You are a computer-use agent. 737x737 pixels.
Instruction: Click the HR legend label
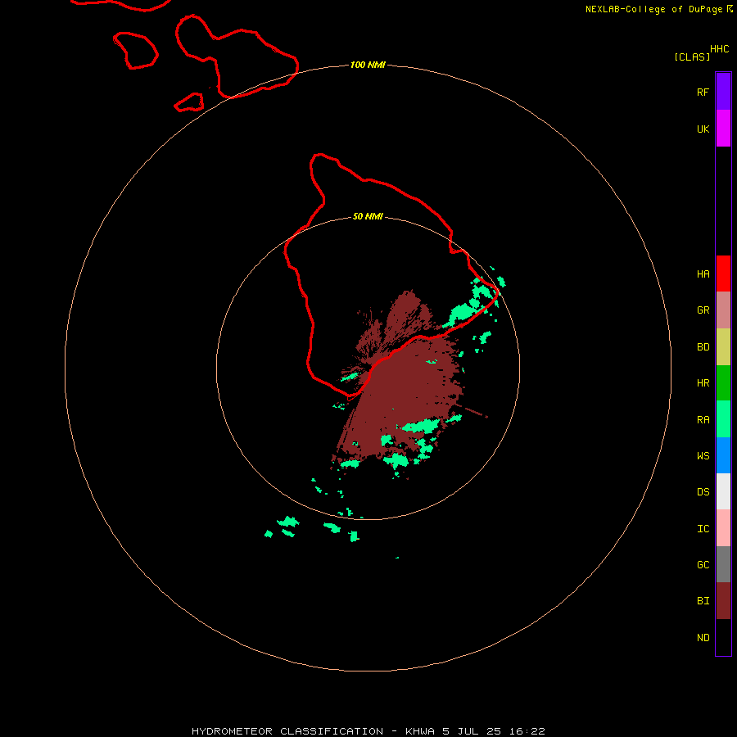point(703,383)
